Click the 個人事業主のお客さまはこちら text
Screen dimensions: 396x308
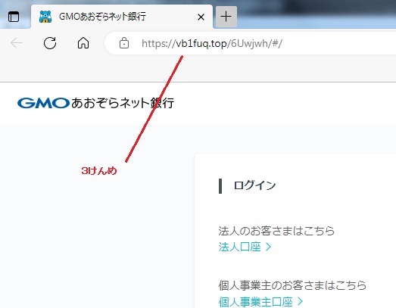[x=292, y=285]
